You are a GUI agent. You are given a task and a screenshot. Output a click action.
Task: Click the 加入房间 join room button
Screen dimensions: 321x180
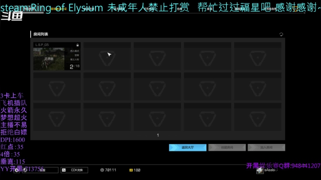coord(266,147)
